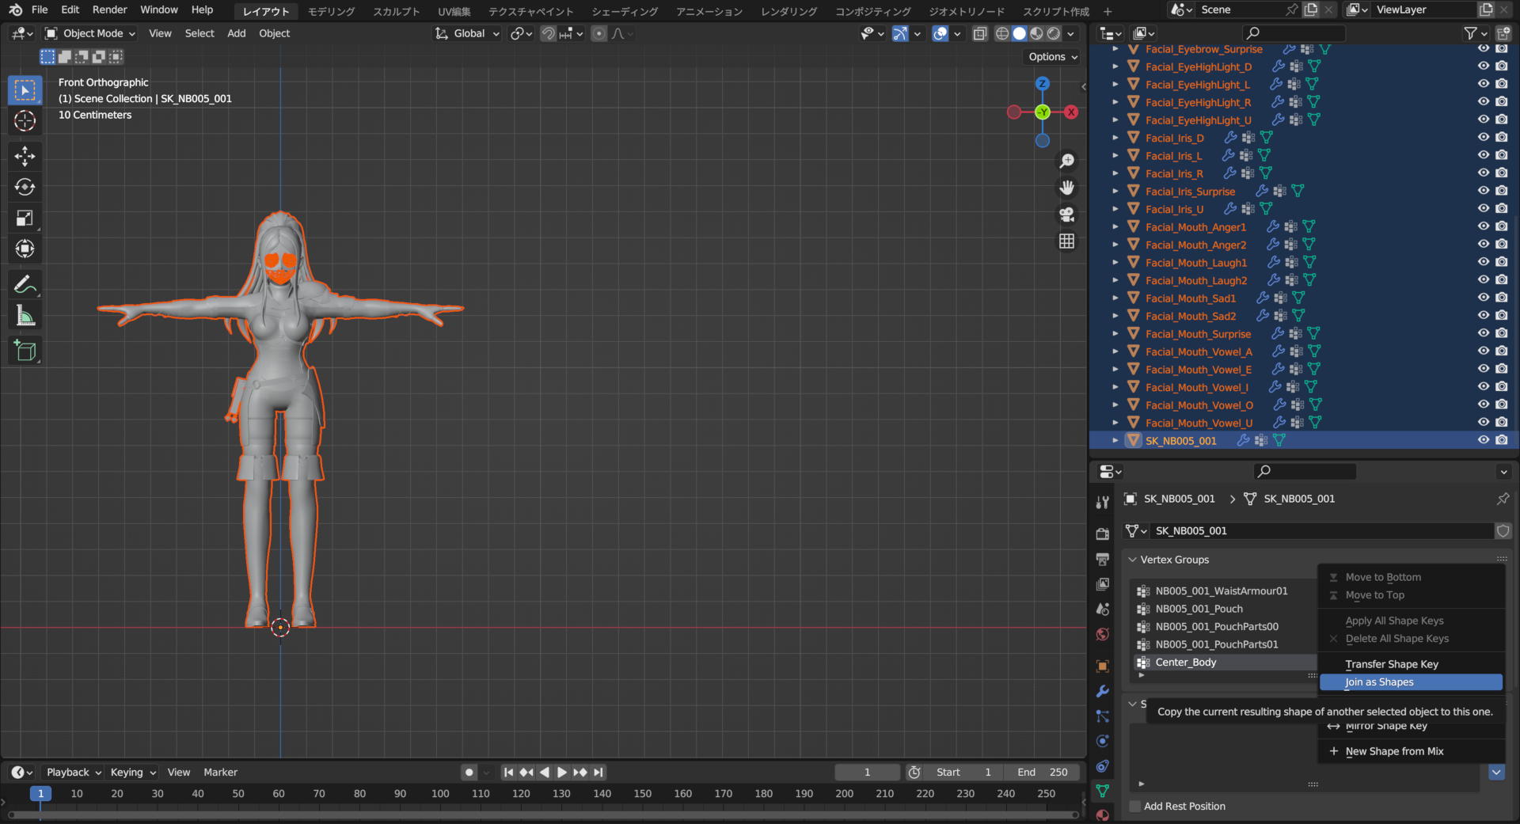1520x824 pixels.
Task: Jump to the timeline end frame button
Action: coord(598,772)
